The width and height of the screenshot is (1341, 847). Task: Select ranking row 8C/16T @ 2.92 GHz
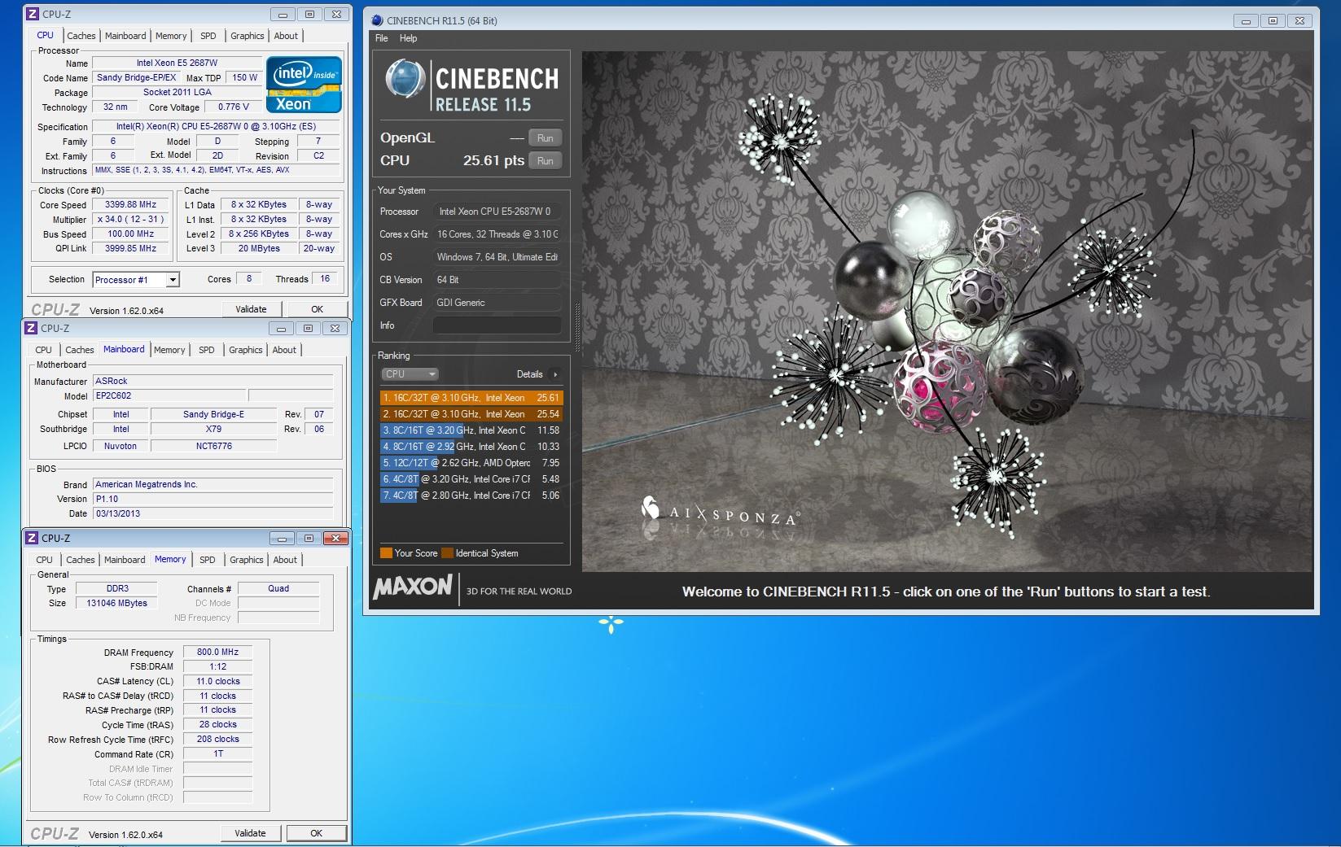coord(471,447)
